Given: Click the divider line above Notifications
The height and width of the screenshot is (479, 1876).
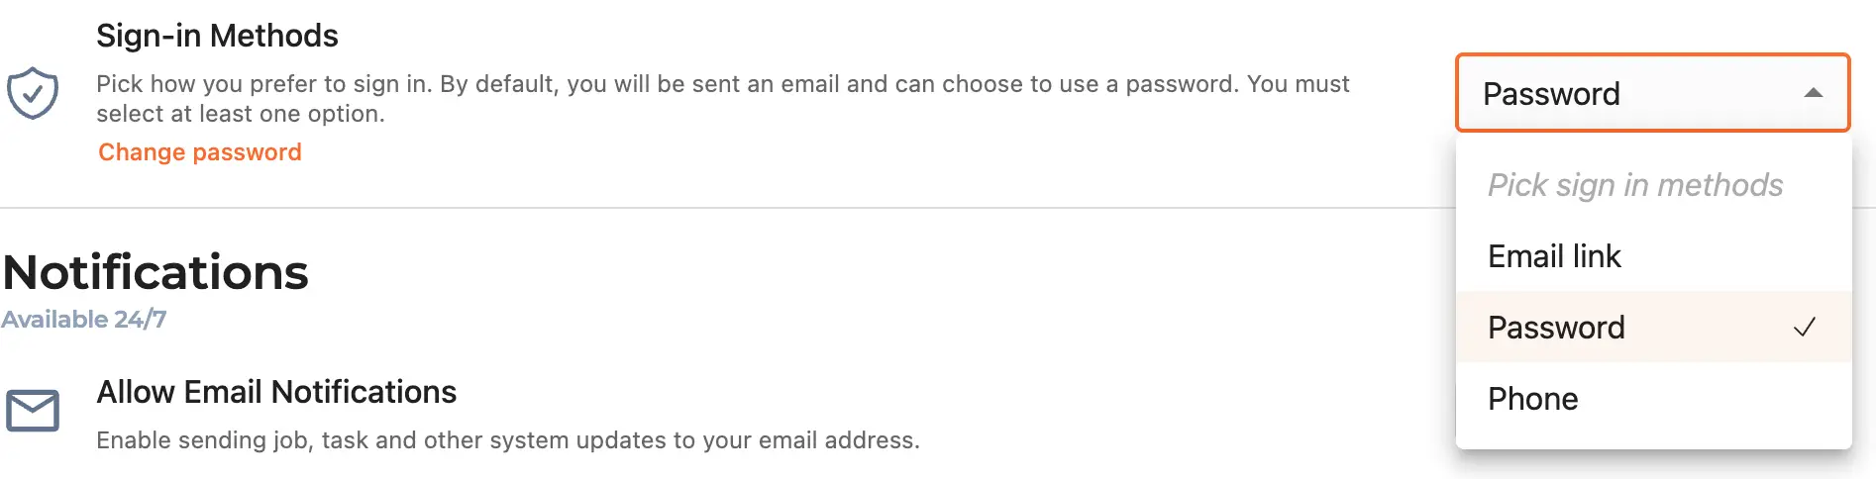Looking at the screenshot, I should pos(728,208).
